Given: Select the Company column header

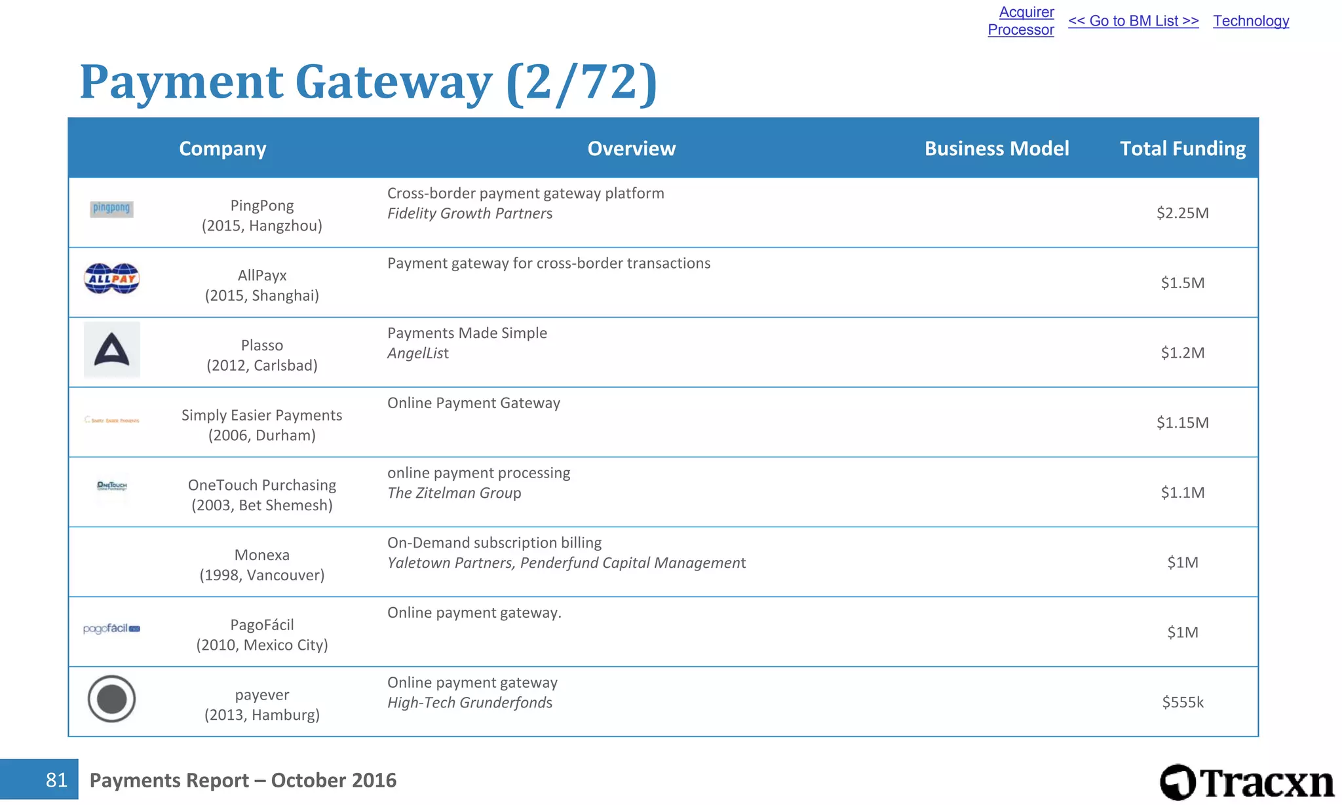Looking at the screenshot, I should (223, 149).
